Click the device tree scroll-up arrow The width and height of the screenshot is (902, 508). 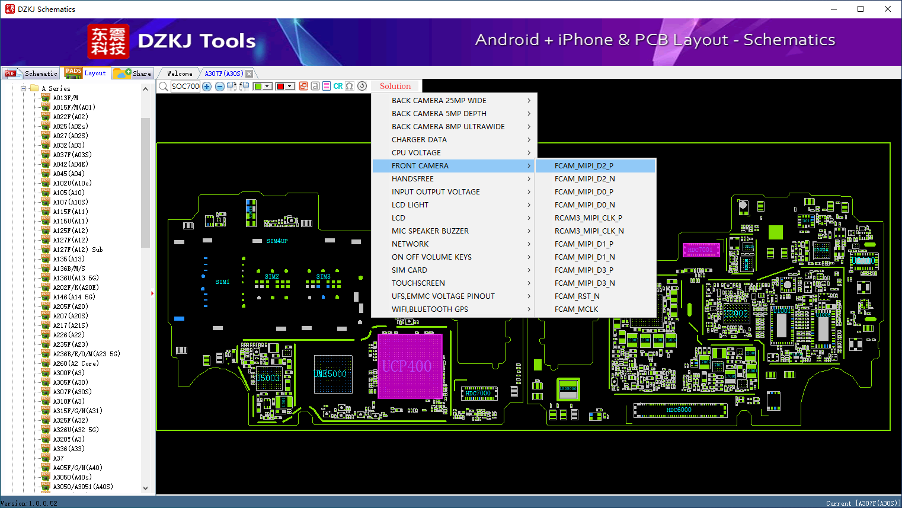pos(146,89)
